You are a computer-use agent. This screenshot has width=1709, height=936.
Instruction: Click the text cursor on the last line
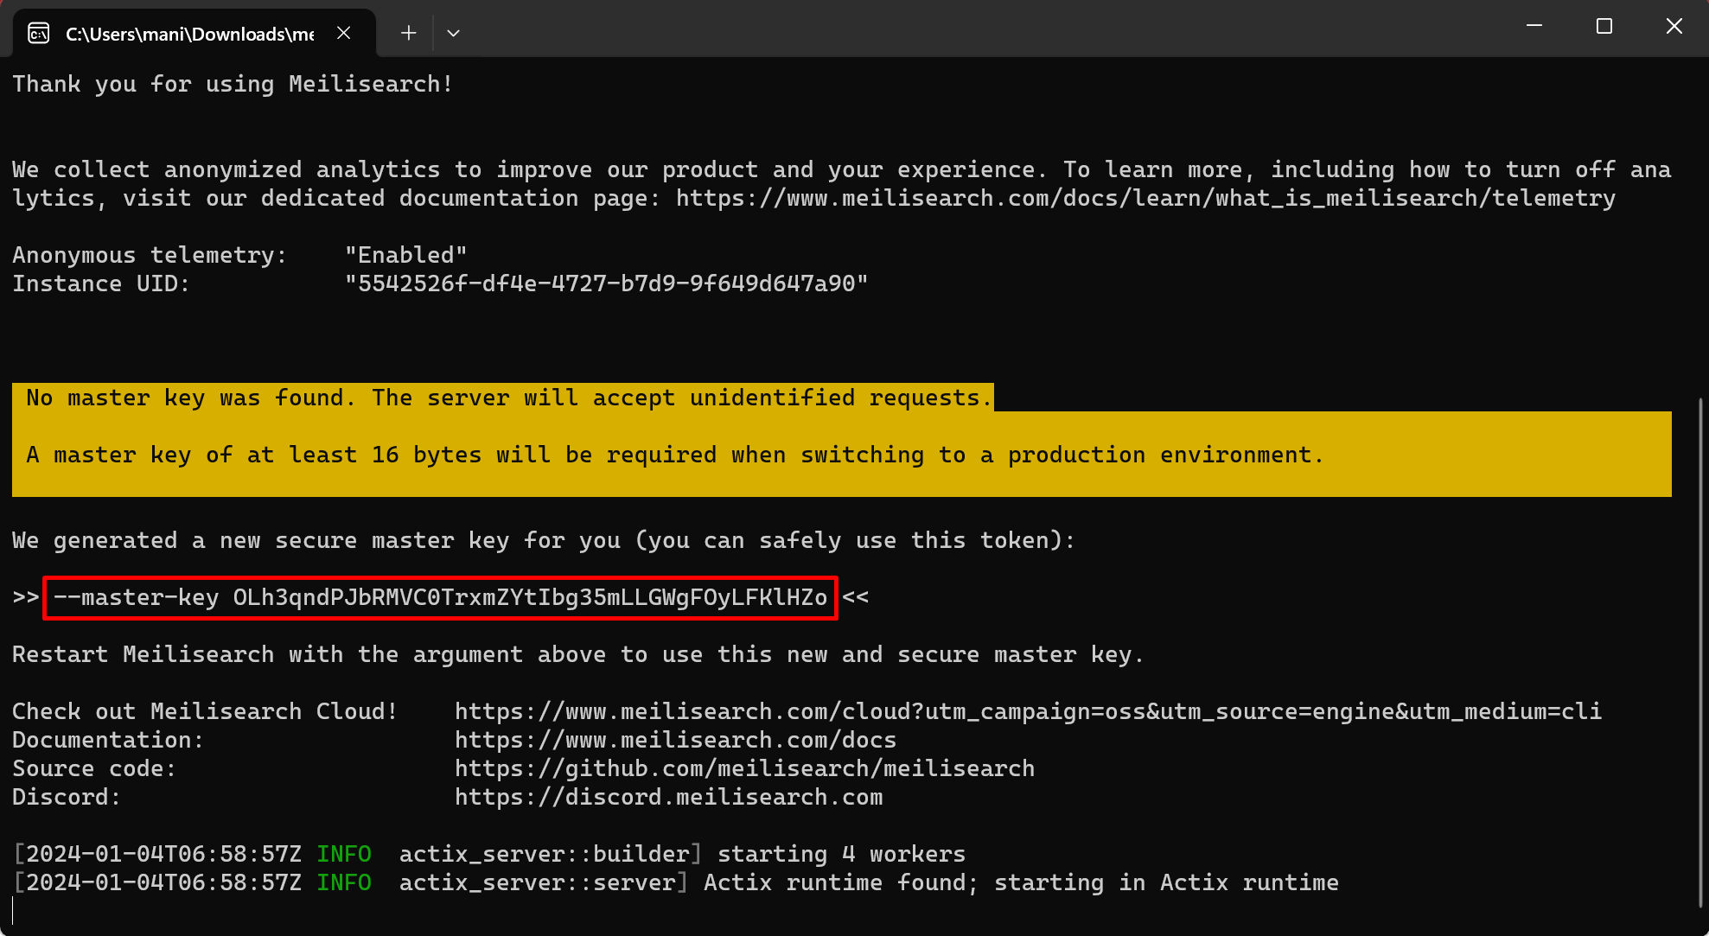(x=14, y=910)
